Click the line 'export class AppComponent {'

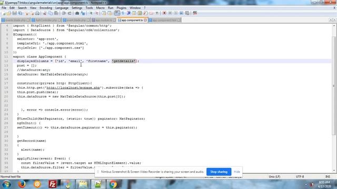40,57
